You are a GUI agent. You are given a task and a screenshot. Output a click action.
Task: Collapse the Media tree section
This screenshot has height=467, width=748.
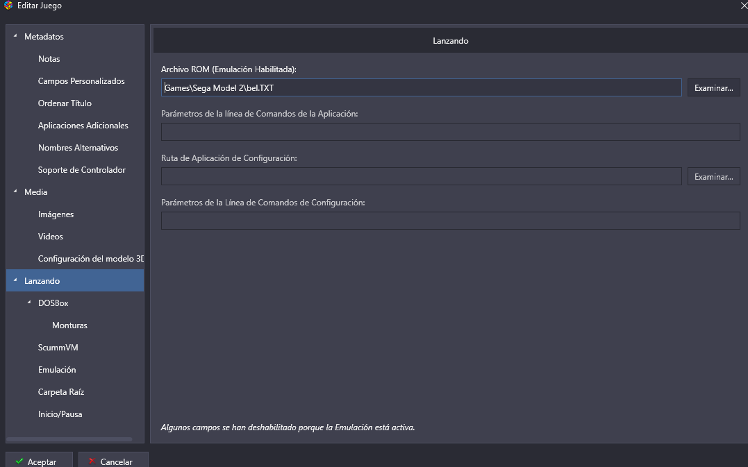click(x=15, y=191)
